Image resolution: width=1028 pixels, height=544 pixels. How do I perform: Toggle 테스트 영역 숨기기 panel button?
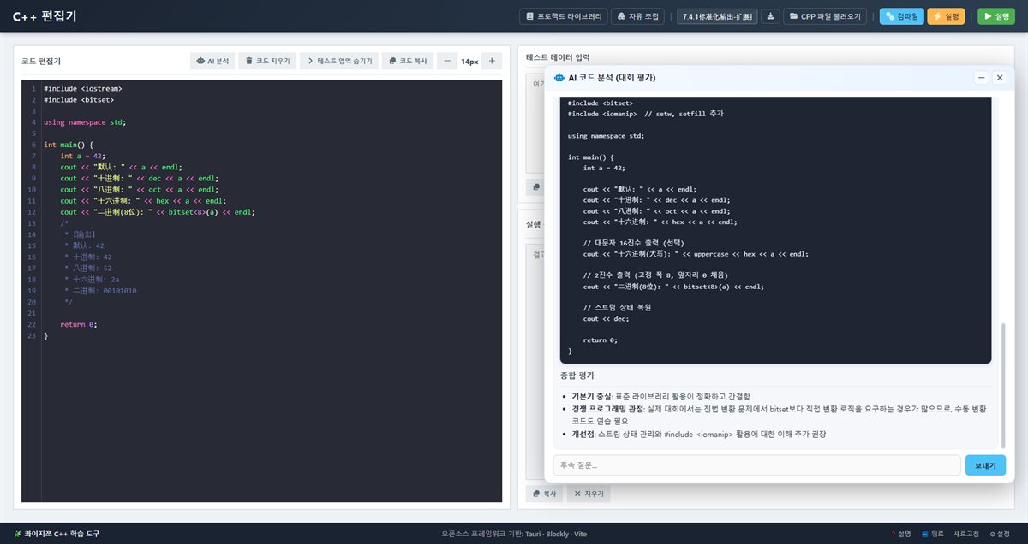339,62
